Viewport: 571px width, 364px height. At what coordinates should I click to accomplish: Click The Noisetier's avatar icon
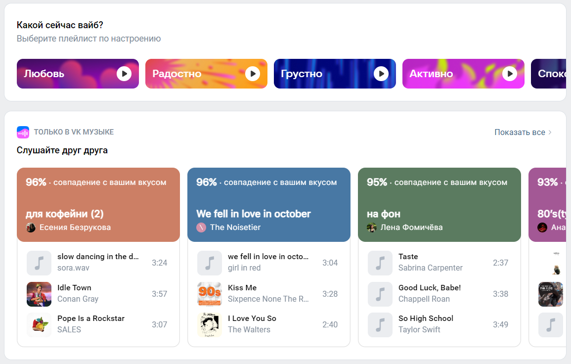pos(201,227)
